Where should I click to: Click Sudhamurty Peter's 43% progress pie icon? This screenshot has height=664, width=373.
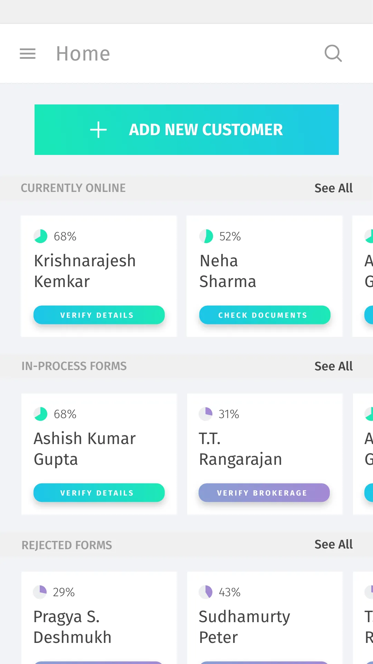click(205, 592)
